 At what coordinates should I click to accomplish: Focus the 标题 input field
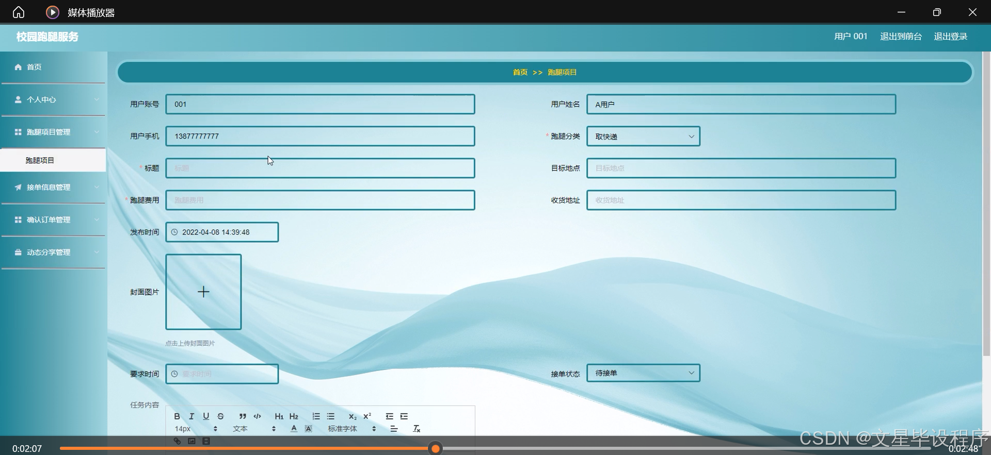click(320, 168)
